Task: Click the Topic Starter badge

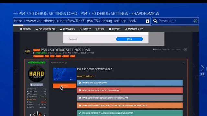Action: (x=37, y=85)
